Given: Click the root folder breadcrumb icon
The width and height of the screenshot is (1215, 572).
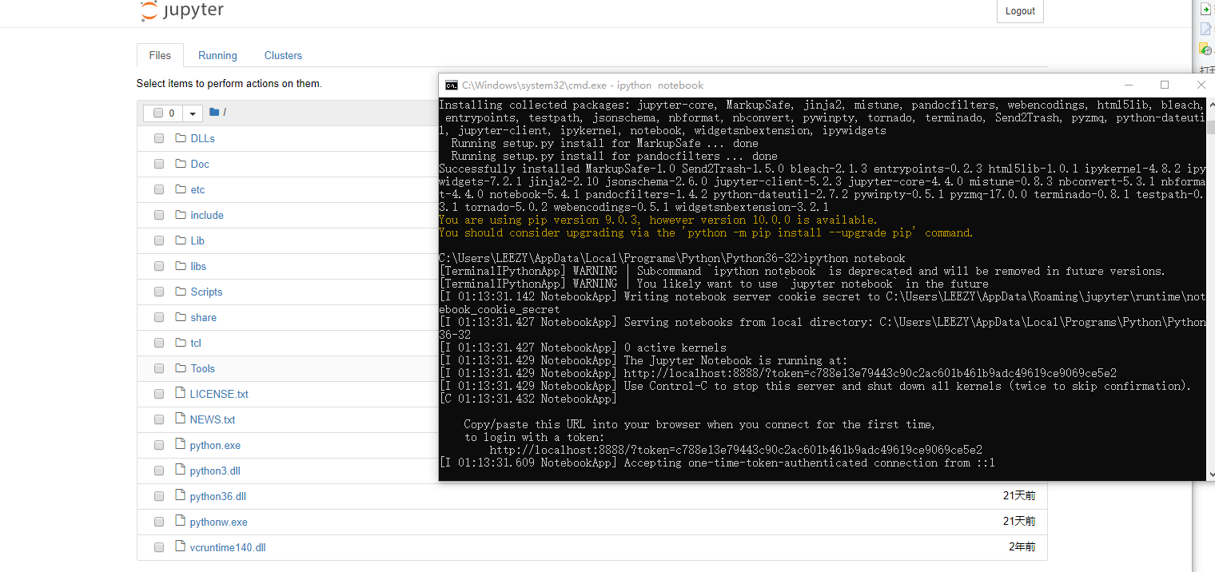Looking at the screenshot, I should click(214, 113).
